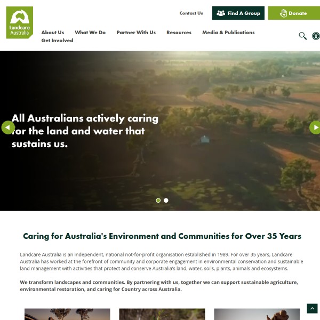Open the middle story thumbnail image

[x=162, y=314]
